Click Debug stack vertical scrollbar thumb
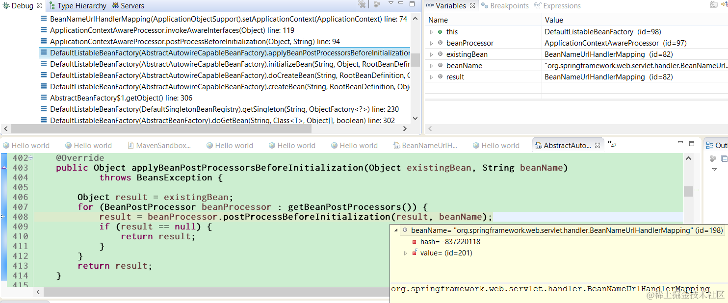The width and height of the screenshot is (728, 303). click(415, 60)
